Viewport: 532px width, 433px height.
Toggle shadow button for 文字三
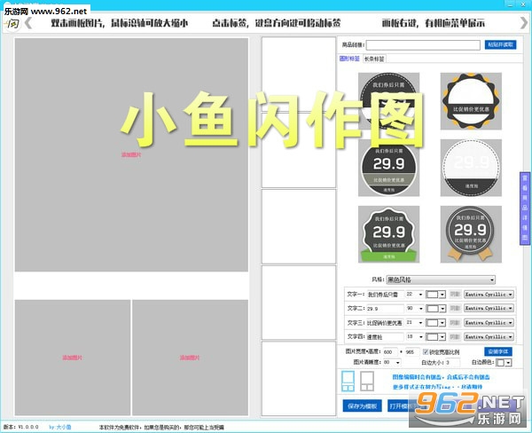pyautogui.click(x=455, y=322)
